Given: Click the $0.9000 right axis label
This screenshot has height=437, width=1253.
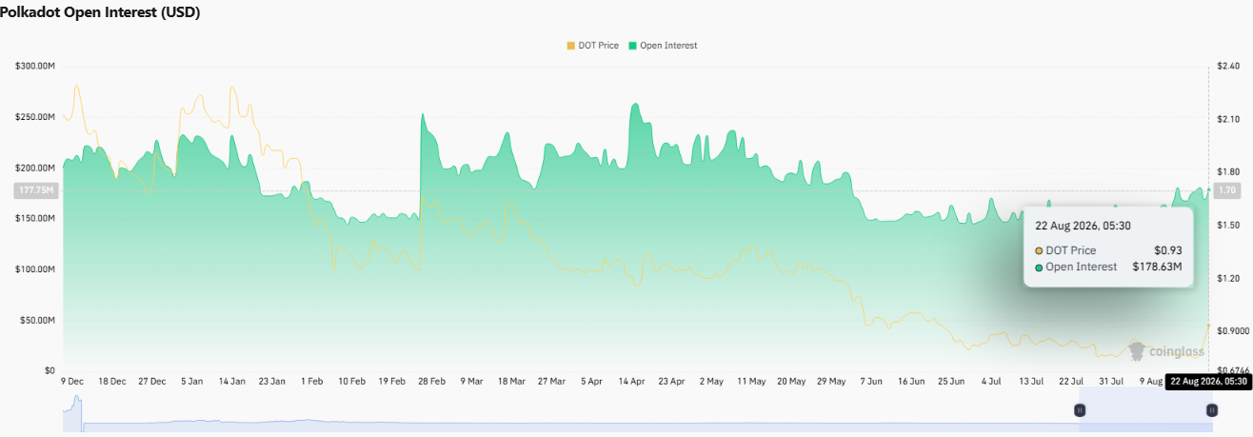Looking at the screenshot, I should click(x=1232, y=331).
